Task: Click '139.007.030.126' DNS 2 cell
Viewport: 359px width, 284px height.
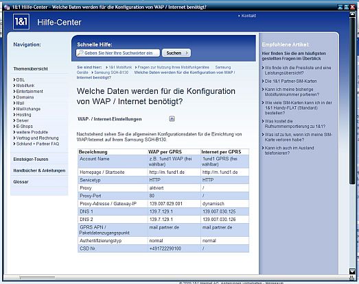Action: (219, 220)
